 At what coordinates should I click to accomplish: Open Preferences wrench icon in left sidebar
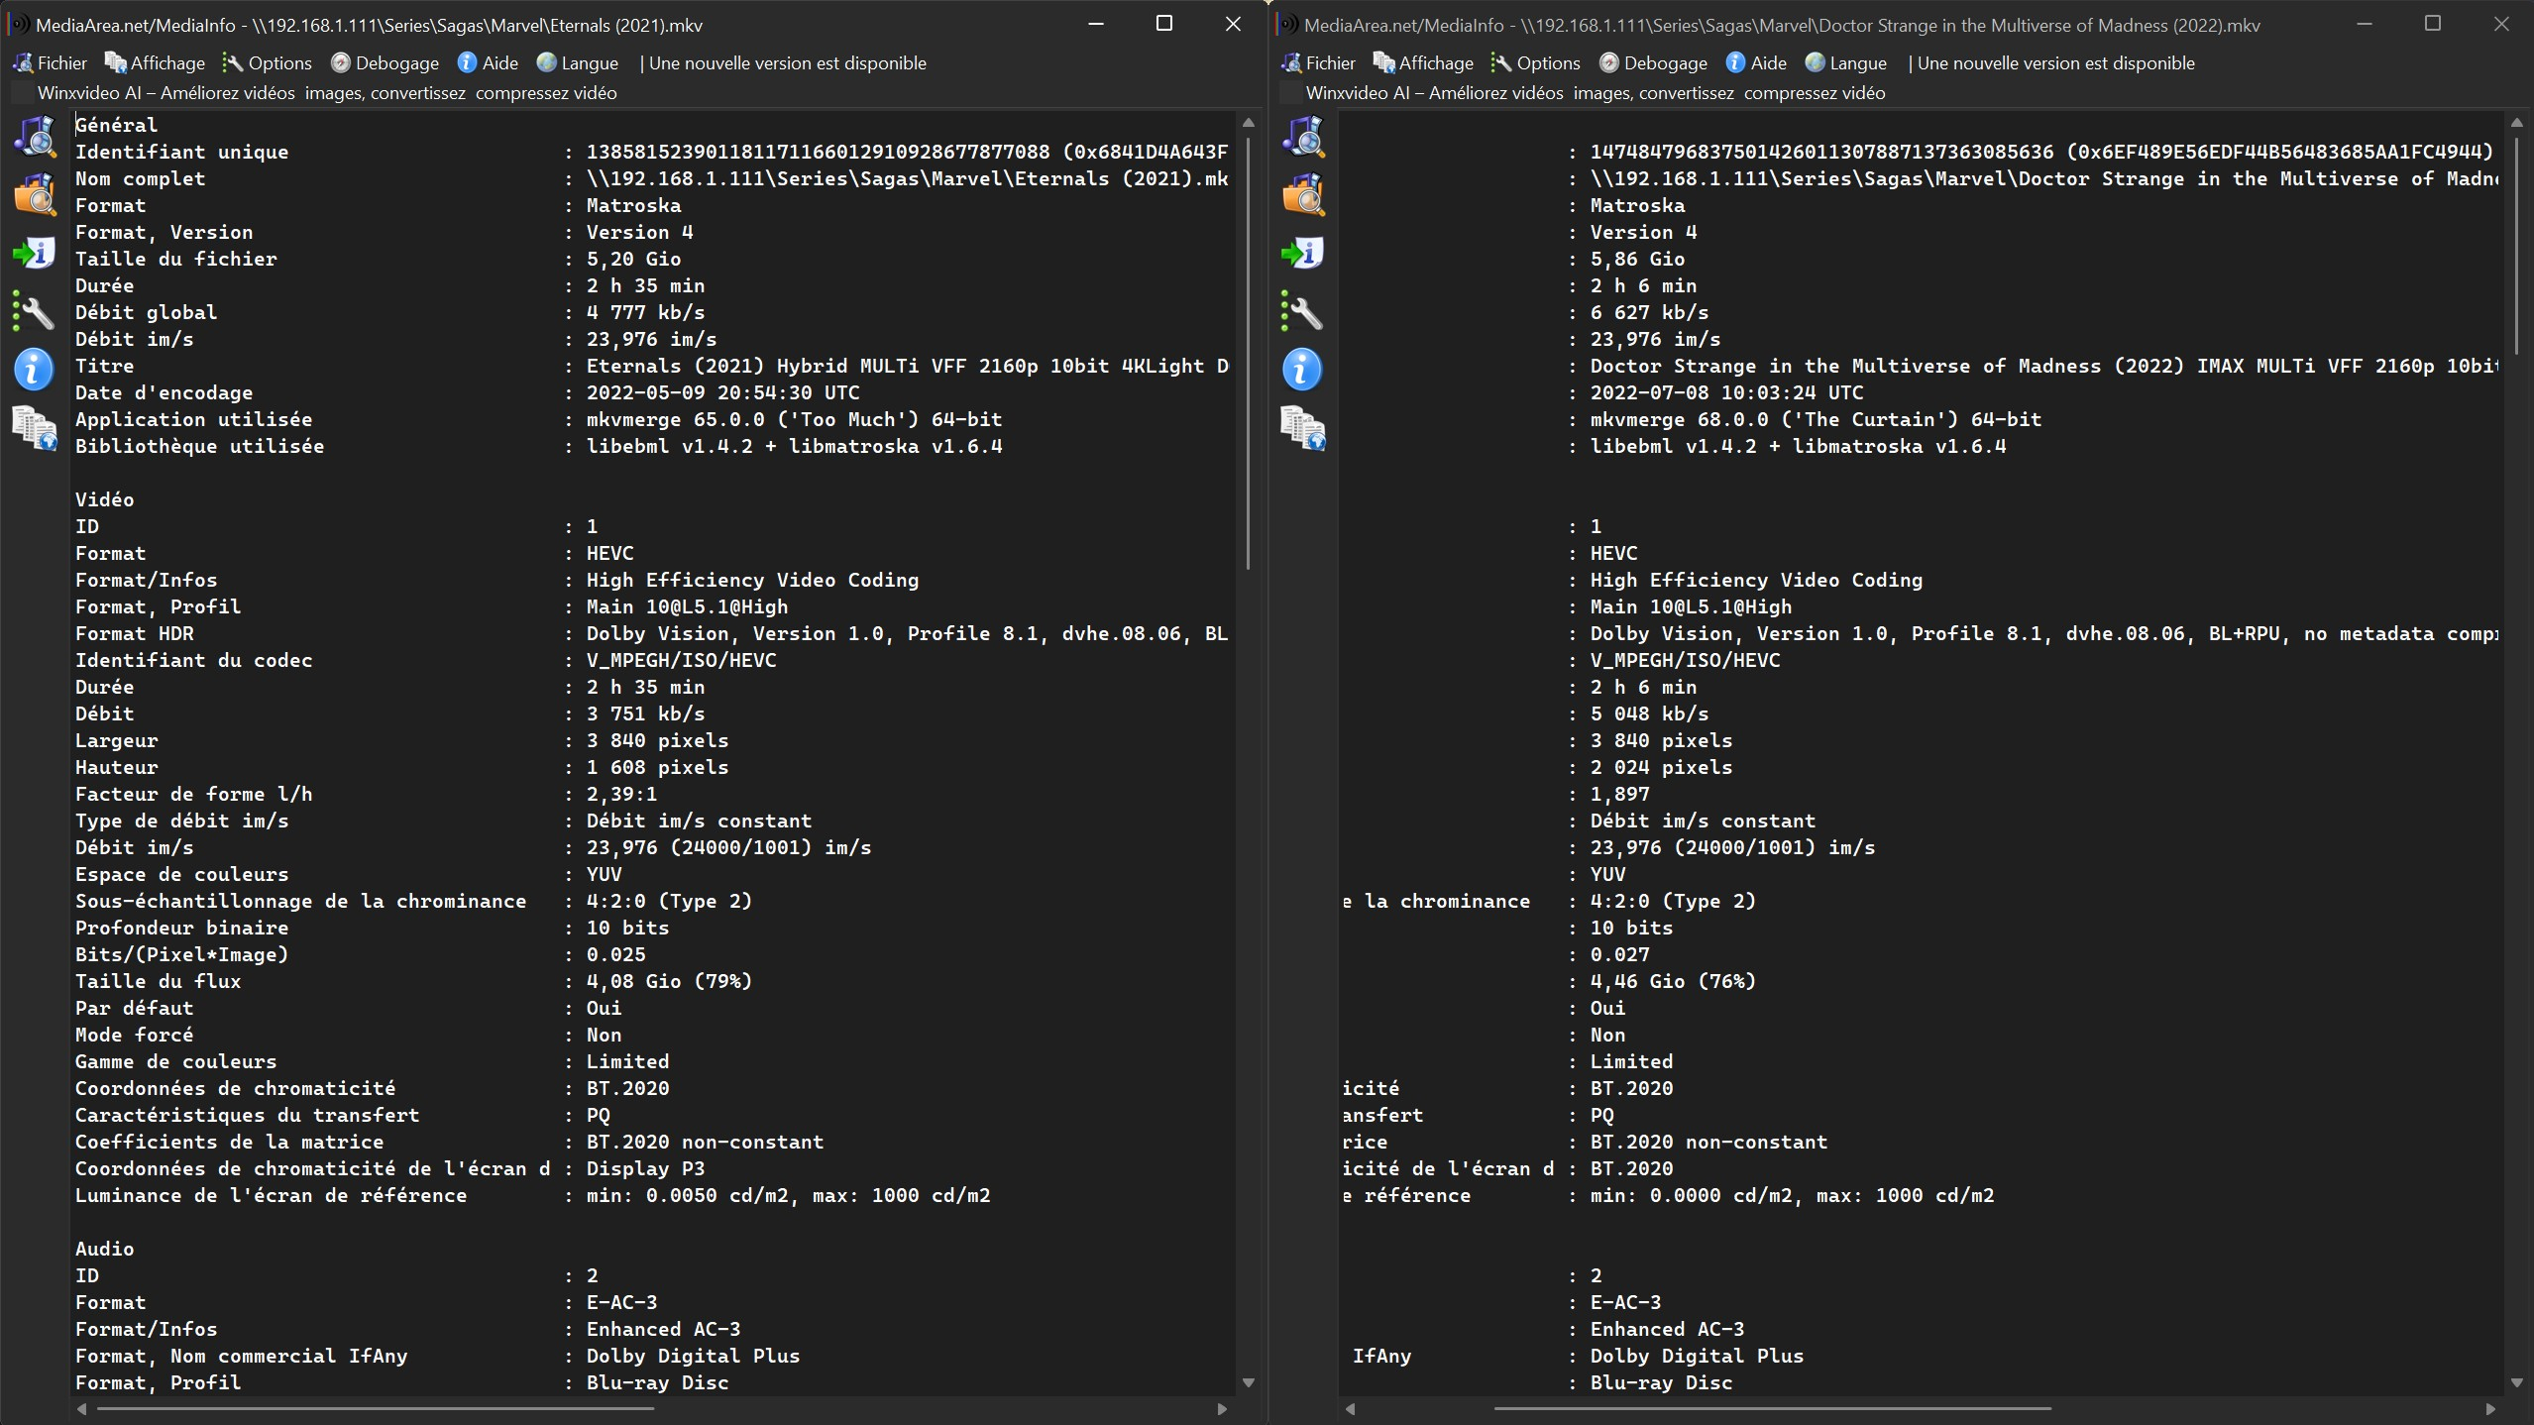point(35,312)
